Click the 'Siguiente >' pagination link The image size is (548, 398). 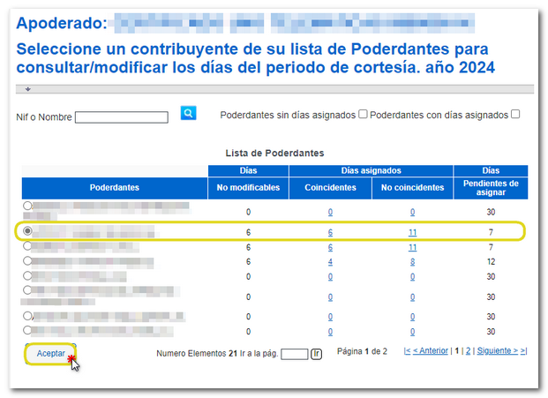point(498,351)
